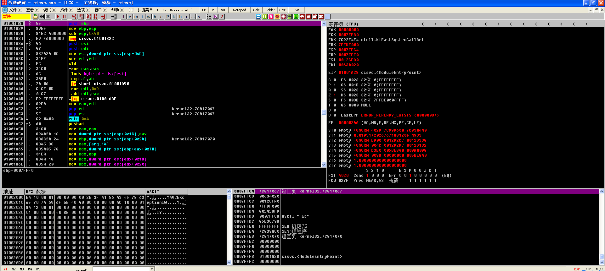Click the purple Appearance options icon
The width and height of the screenshot is (605, 271).
click(216, 17)
